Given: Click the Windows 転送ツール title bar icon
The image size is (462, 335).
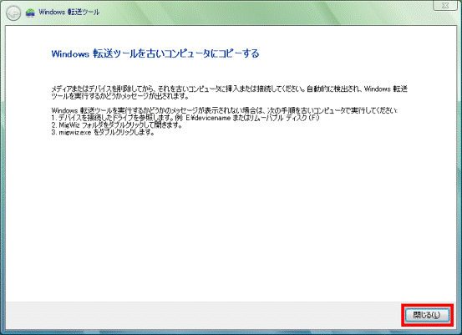Looking at the screenshot, I should click(30, 13).
